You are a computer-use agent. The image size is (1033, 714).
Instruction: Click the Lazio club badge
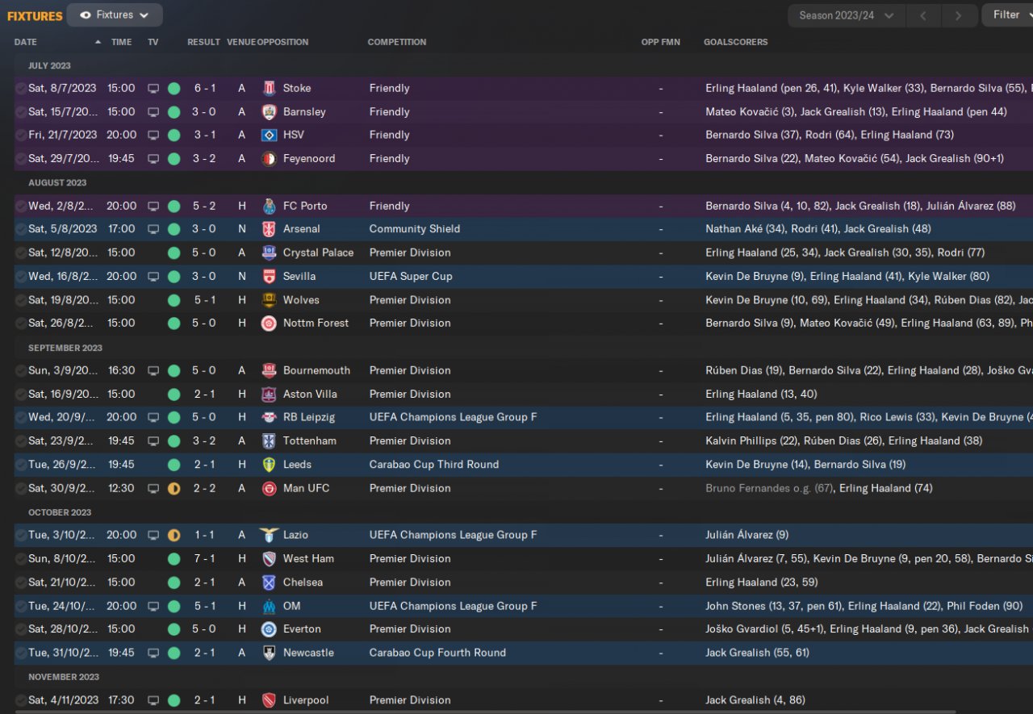click(270, 536)
